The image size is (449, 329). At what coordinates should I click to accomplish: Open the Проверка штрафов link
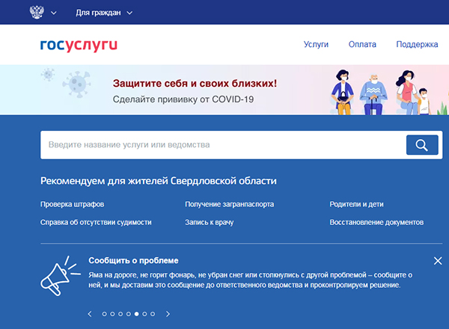click(72, 204)
